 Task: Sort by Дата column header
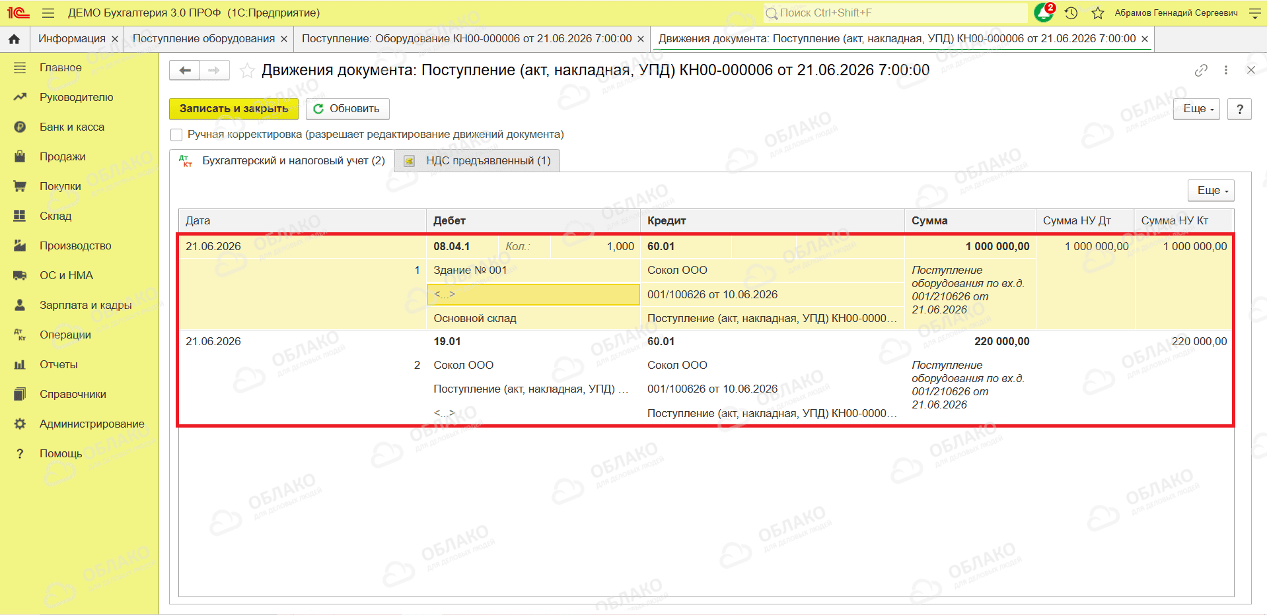(x=302, y=221)
